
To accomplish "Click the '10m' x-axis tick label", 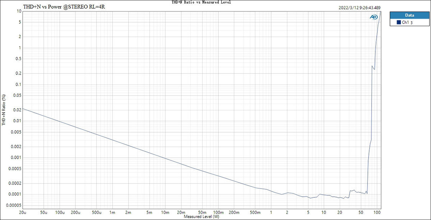I will 166,212.
